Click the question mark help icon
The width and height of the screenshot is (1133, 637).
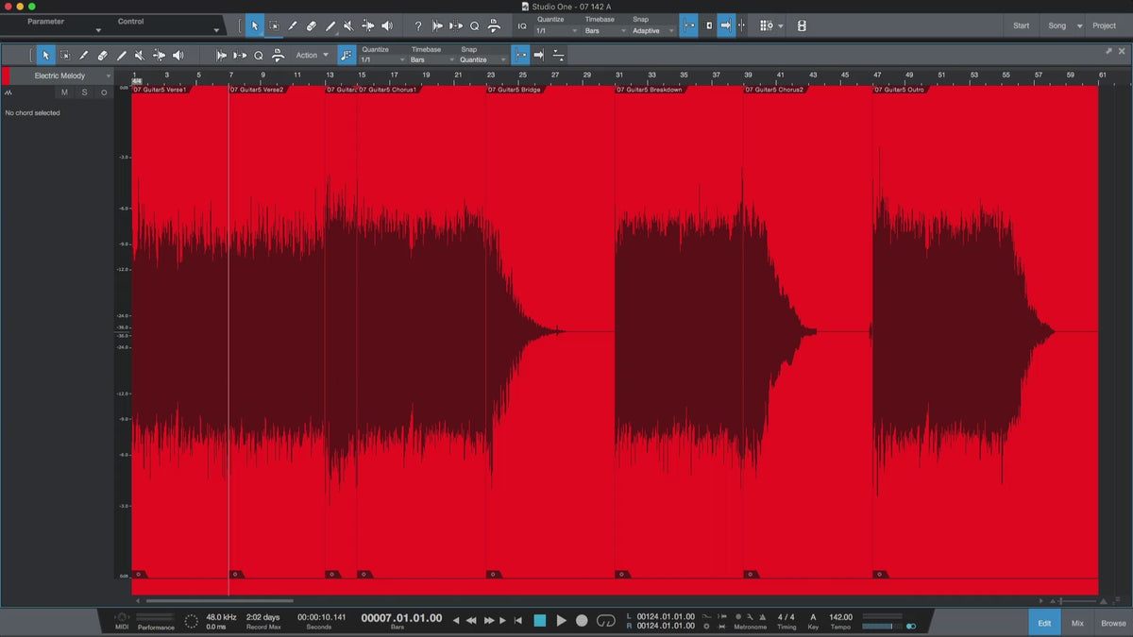point(418,26)
